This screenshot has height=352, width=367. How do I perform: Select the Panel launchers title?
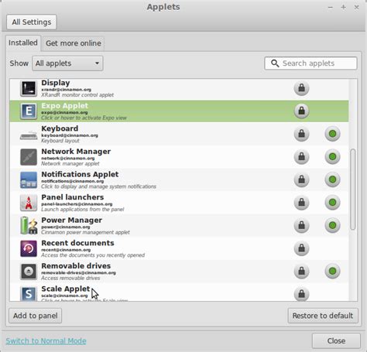(x=73, y=197)
